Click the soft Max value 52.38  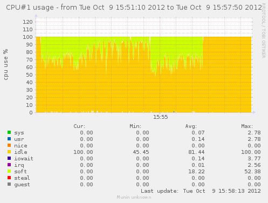252,172
